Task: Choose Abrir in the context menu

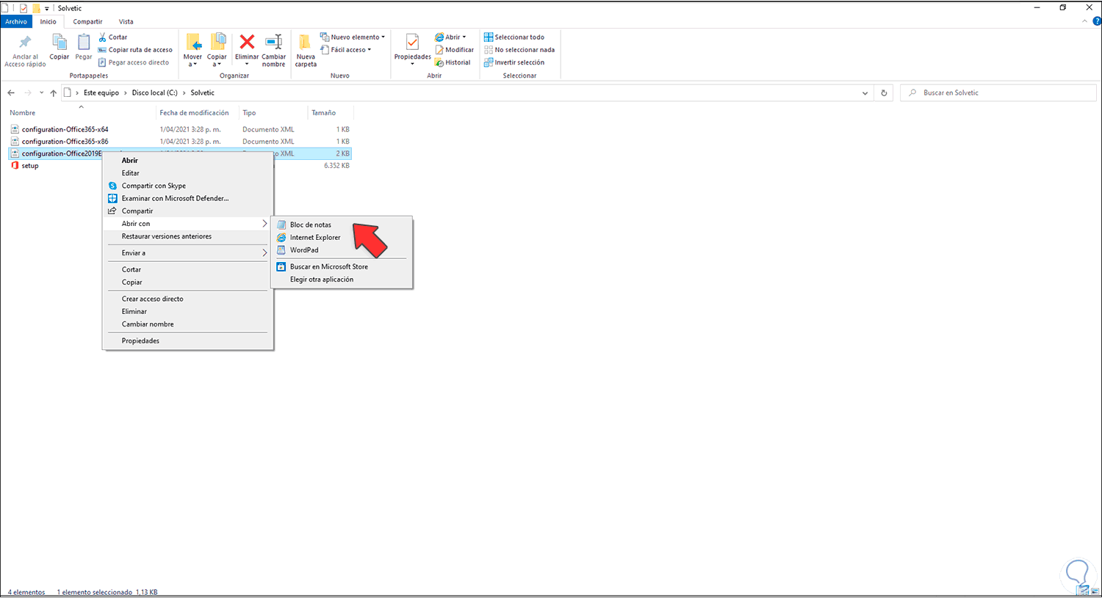Action: pos(188,161)
